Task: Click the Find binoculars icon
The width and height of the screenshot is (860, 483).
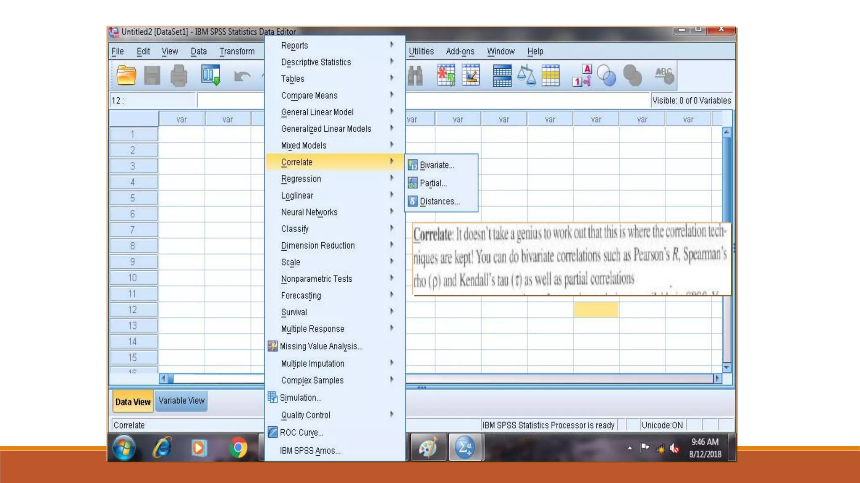Action: [415, 76]
